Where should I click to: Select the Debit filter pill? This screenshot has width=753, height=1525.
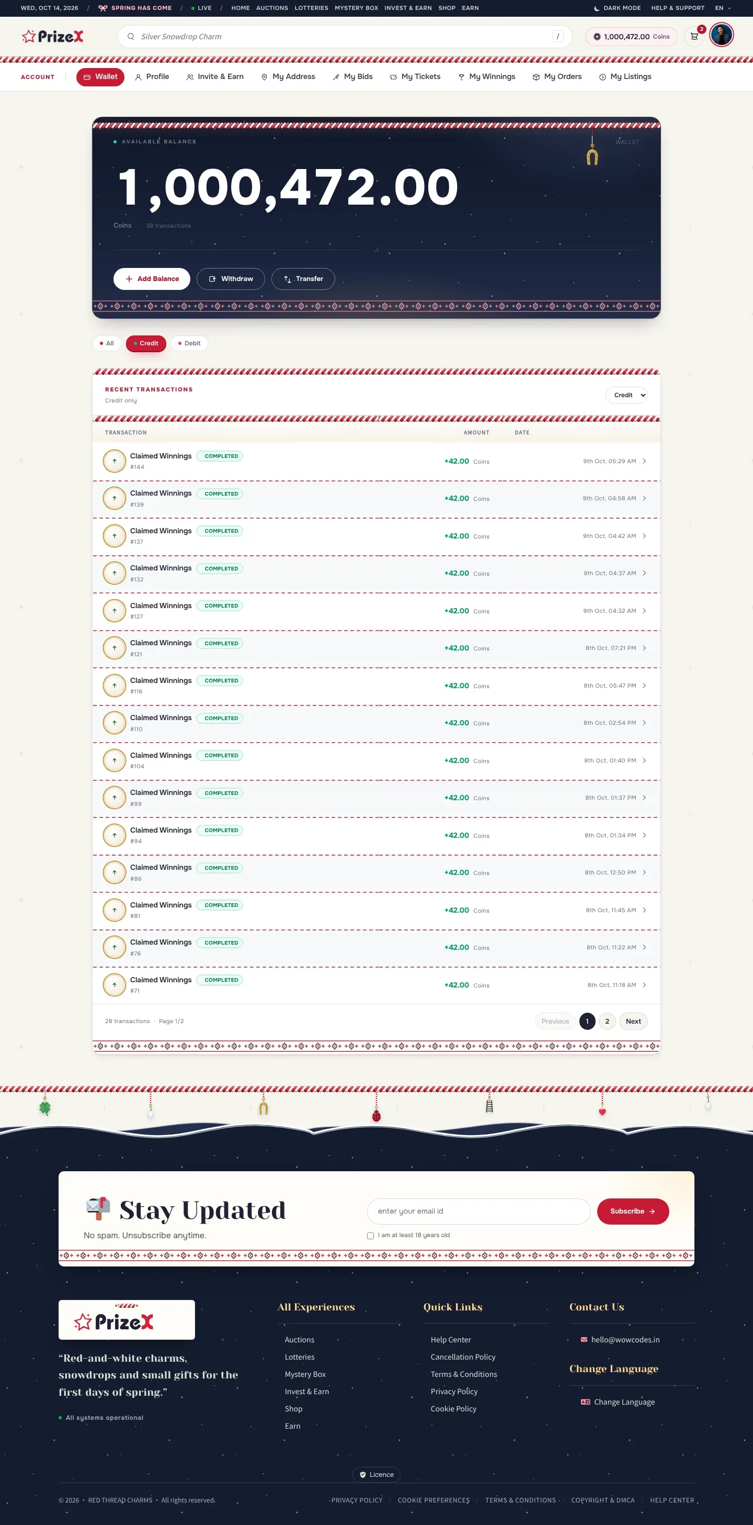click(189, 343)
